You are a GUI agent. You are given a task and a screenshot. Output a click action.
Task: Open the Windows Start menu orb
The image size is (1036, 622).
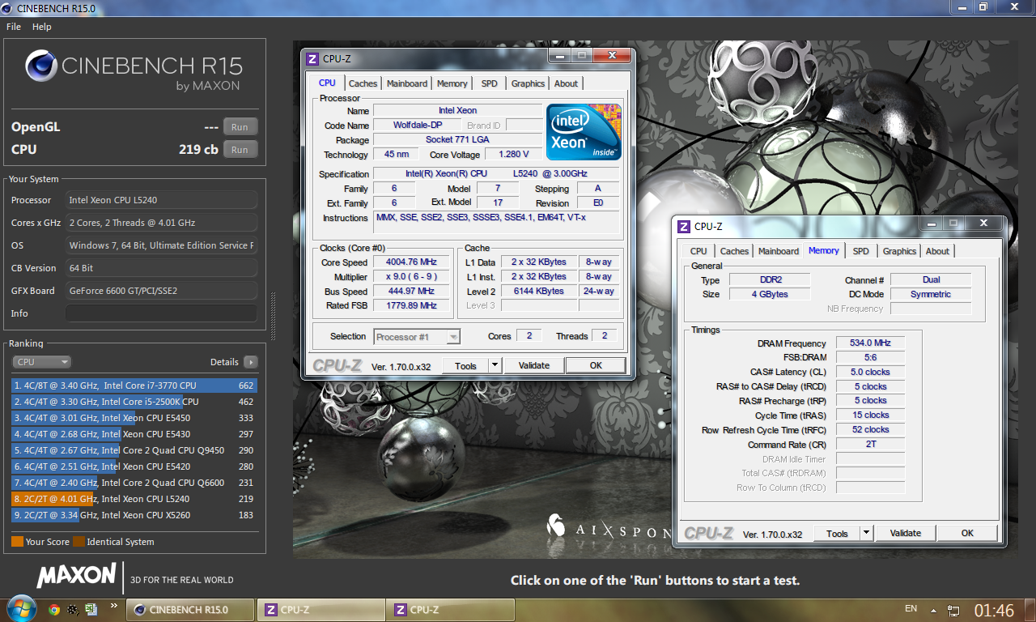pyautogui.click(x=20, y=609)
